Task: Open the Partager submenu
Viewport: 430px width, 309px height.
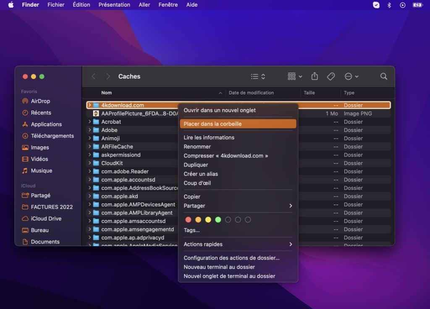Action: coord(238,206)
